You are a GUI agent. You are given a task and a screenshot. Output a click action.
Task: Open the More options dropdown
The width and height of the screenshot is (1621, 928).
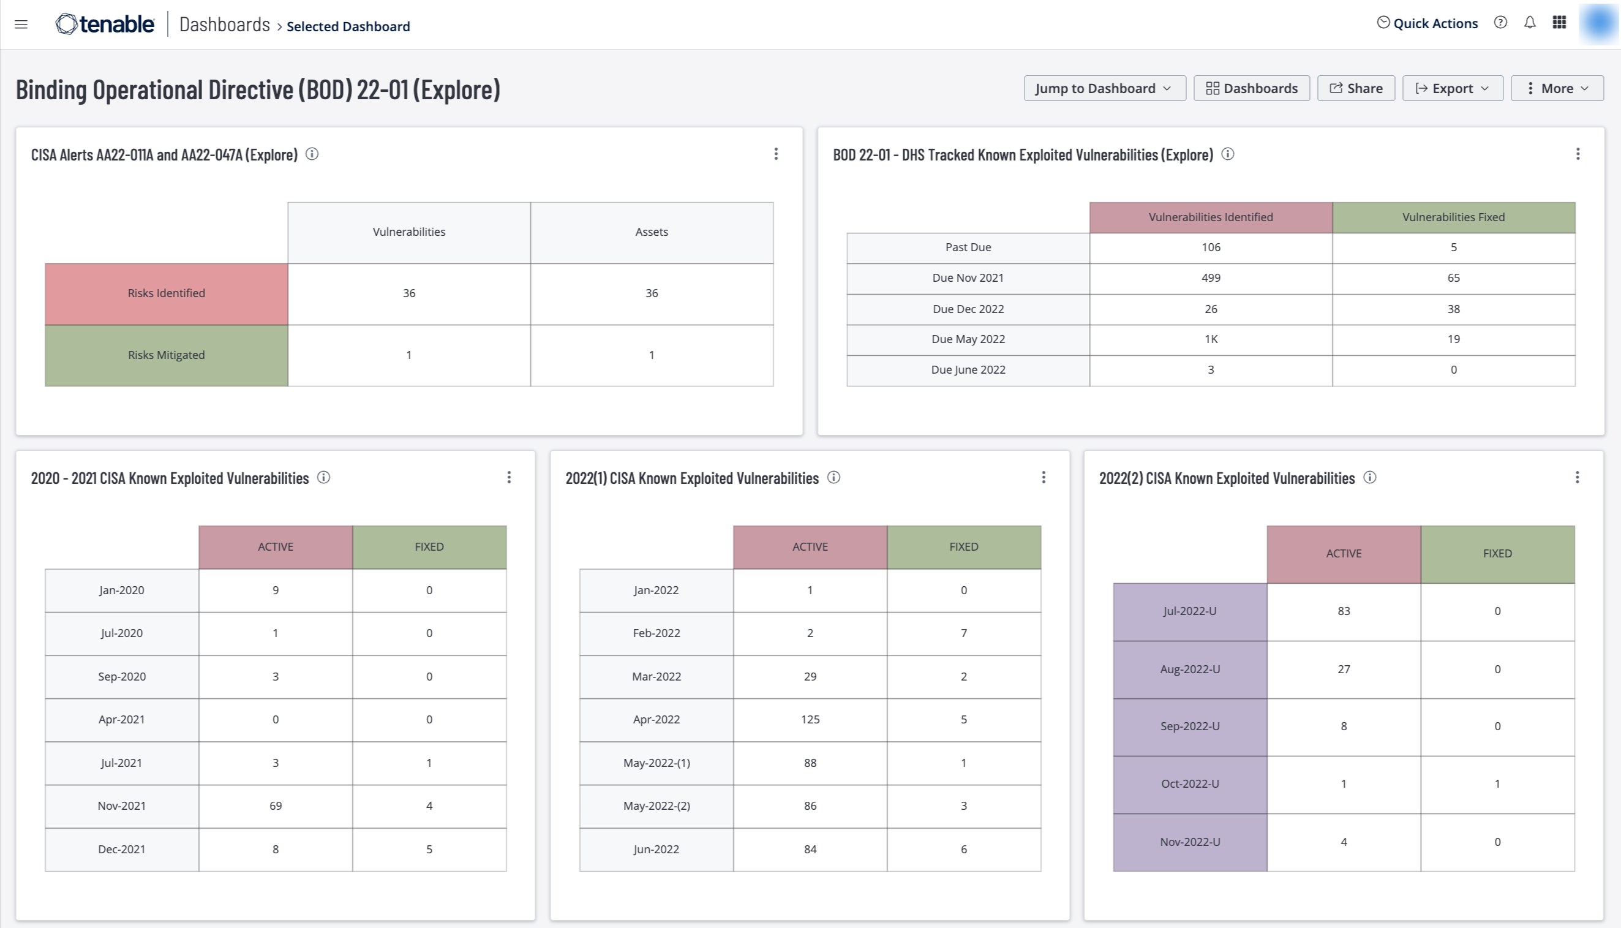click(1557, 89)
